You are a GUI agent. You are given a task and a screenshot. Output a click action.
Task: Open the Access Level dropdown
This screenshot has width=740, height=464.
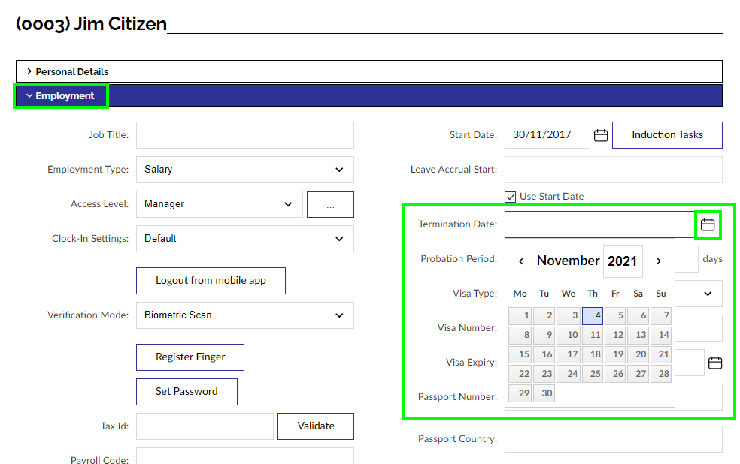[x=219, y=204]
